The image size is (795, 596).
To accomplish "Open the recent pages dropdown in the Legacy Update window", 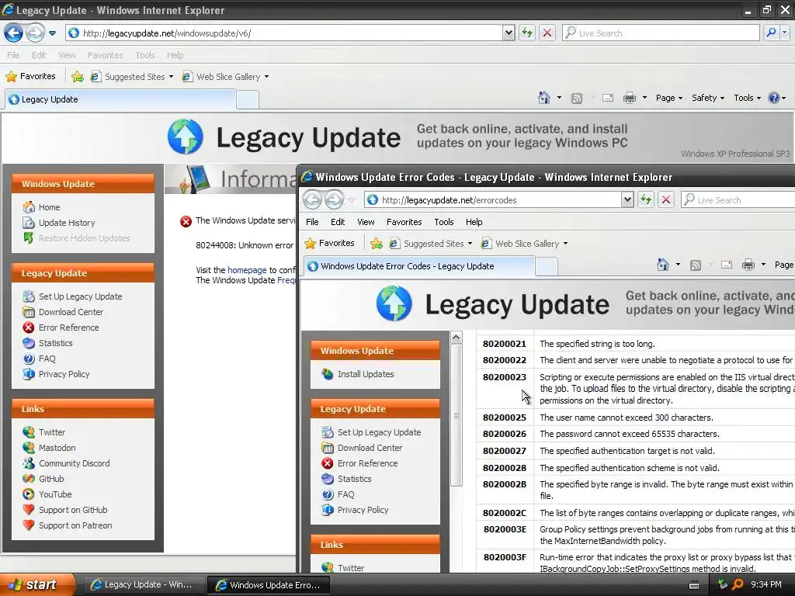I will click(x=52, y=33).
